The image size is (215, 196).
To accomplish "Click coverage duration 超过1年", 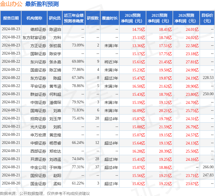I will [x=111, y=184].
